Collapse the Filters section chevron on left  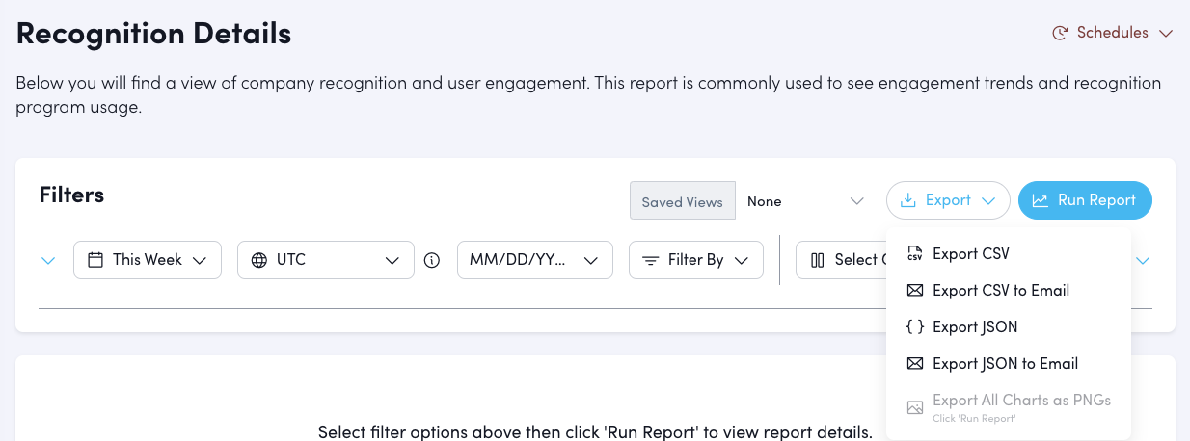pyautogui.click(x=48, y=260)
